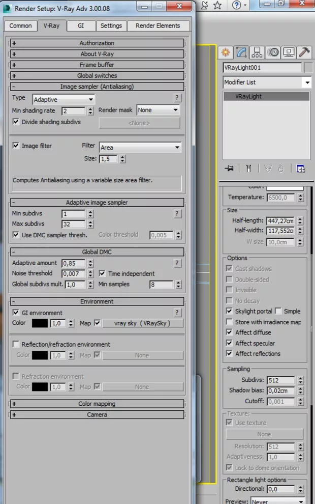Click the Pin Stack icon
Image resolution: width=315 pixels, height=504 pixels.
pyautogui.click(x=230, y=169)
